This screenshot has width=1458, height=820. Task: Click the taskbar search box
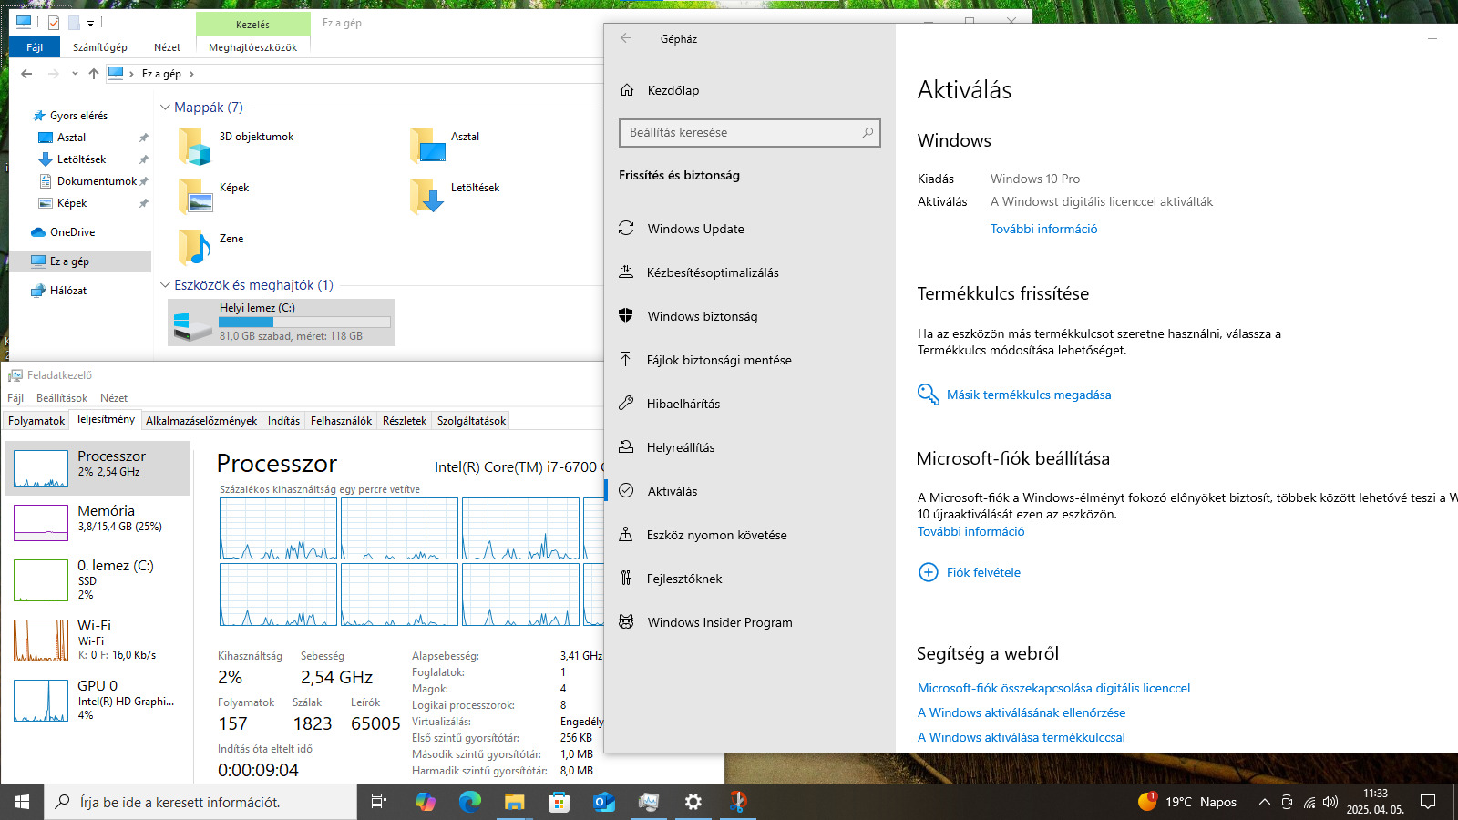pos(200,802)
